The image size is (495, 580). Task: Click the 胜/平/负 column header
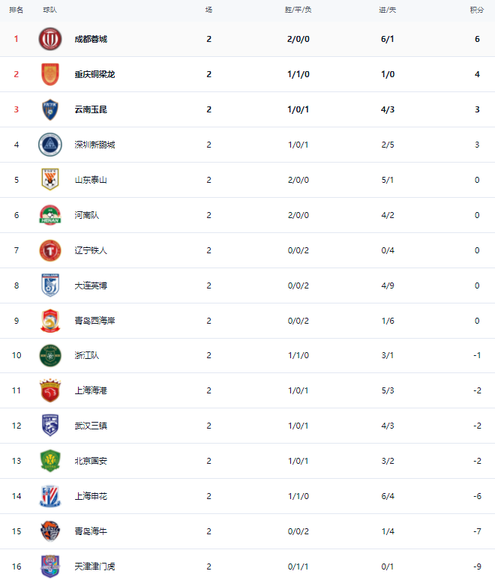coord(298,10)
